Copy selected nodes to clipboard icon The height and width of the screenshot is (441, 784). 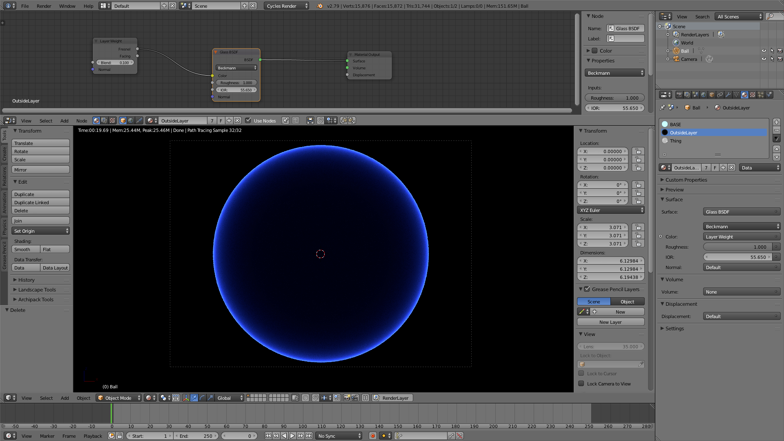pyautogui.click(x=344, y=120)
